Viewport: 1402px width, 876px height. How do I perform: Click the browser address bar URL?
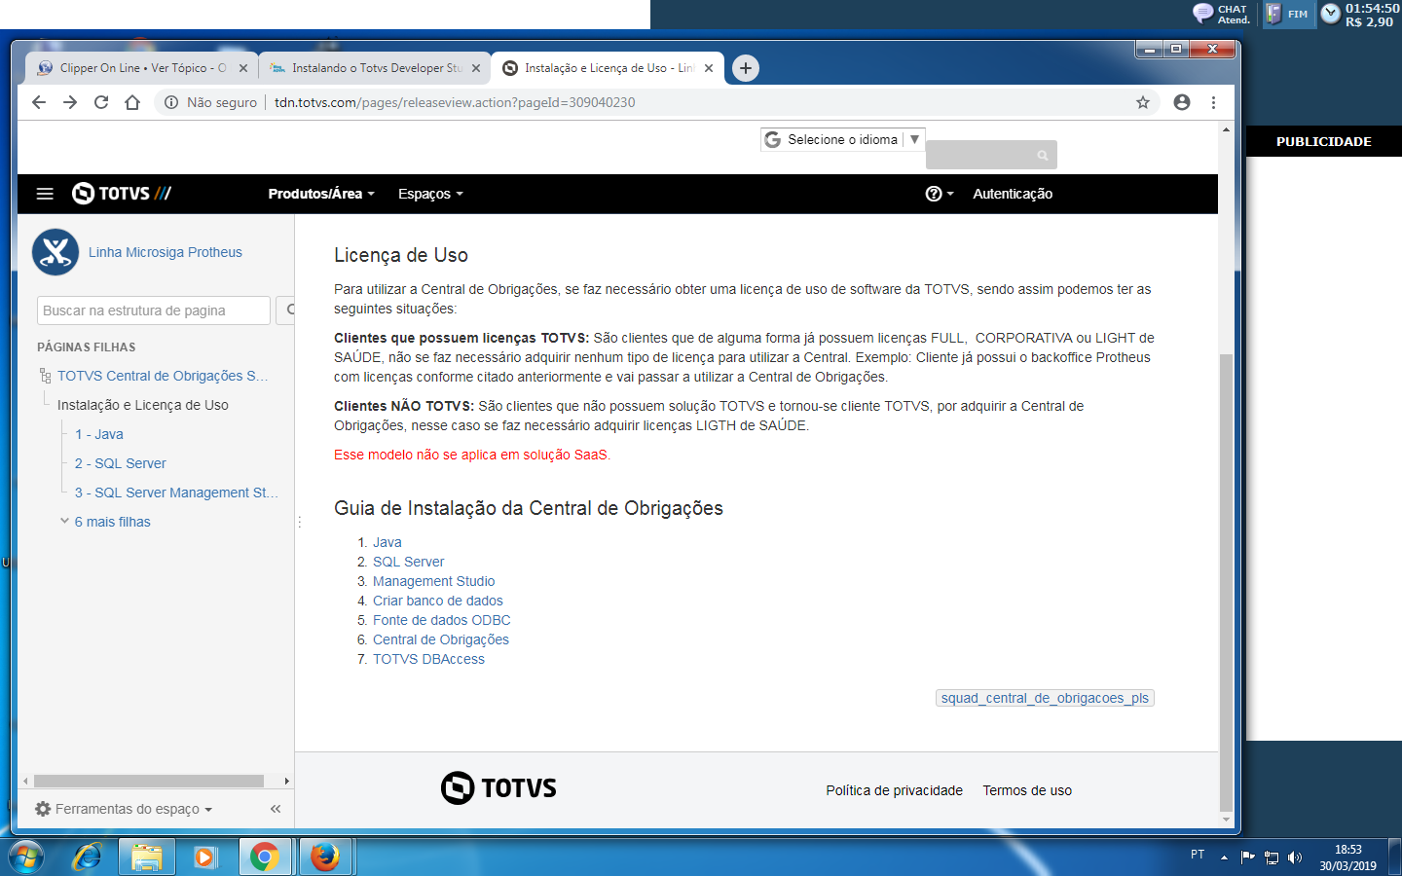(455, 102)
